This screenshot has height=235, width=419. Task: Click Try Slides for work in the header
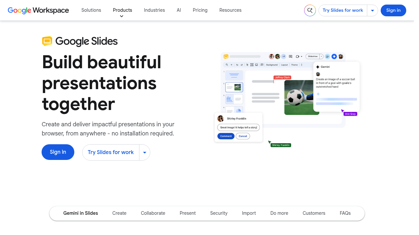(x=343, y=10)
